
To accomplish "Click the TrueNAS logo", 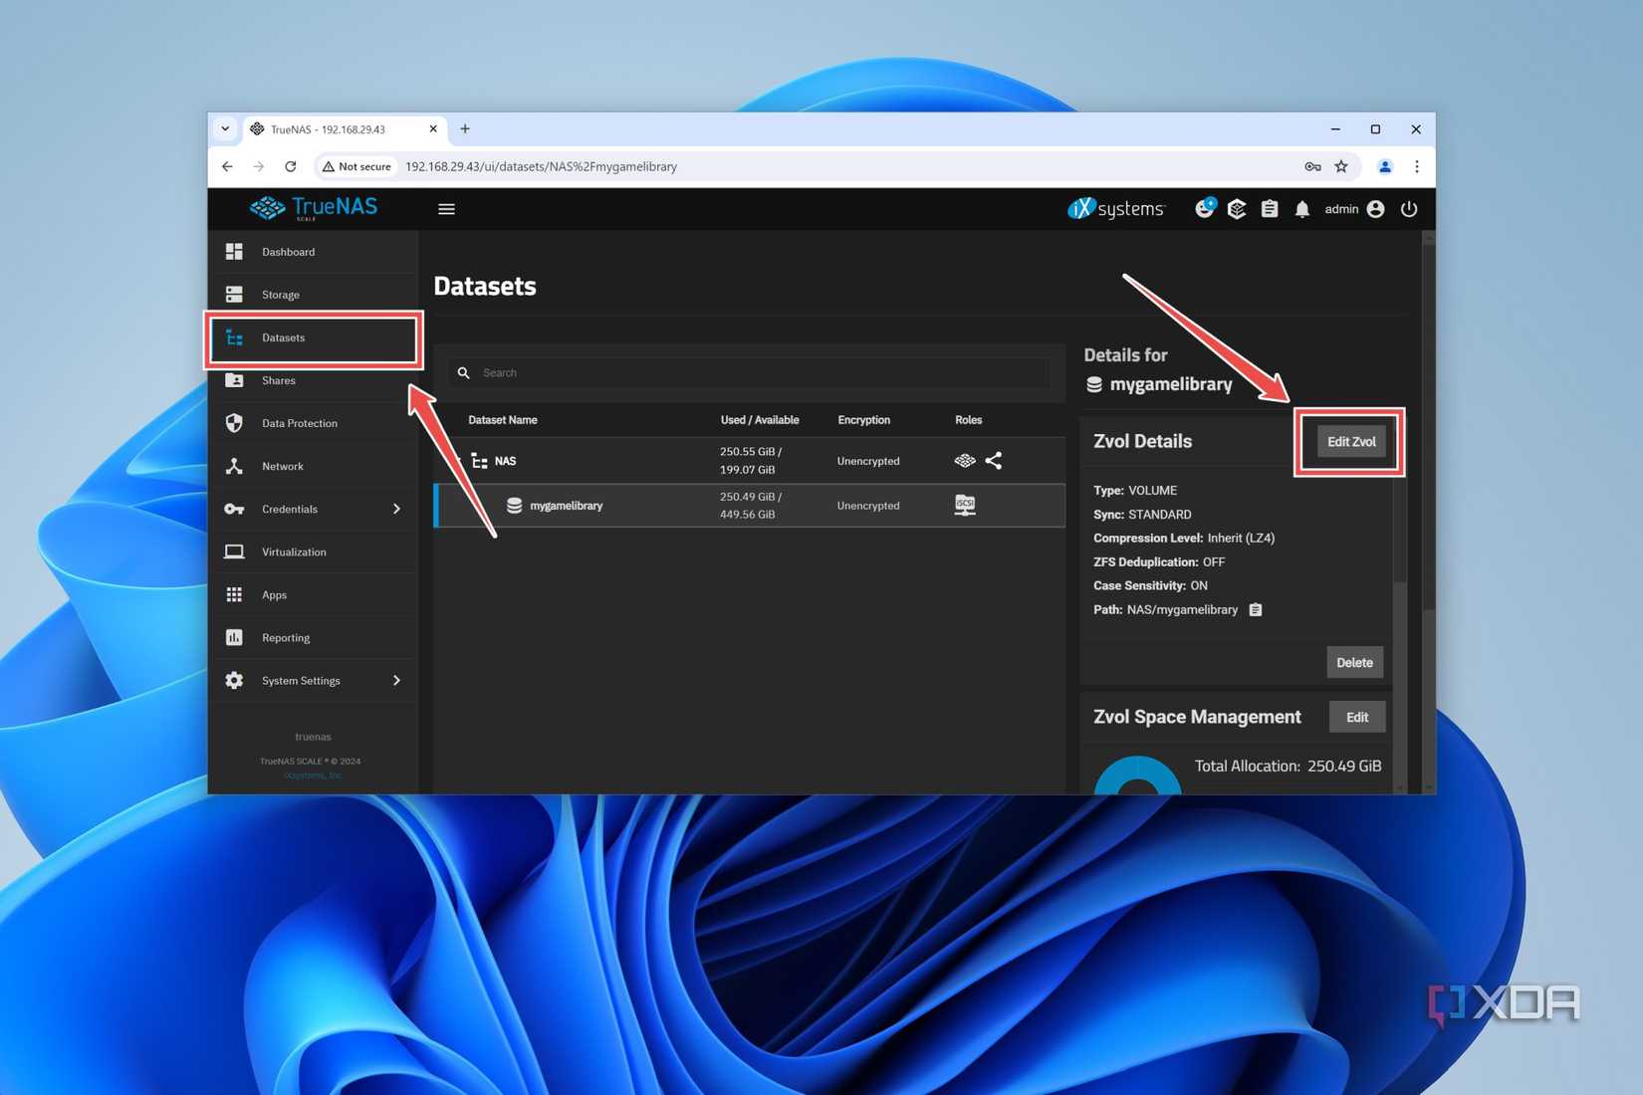I will (x=314, y=208).
